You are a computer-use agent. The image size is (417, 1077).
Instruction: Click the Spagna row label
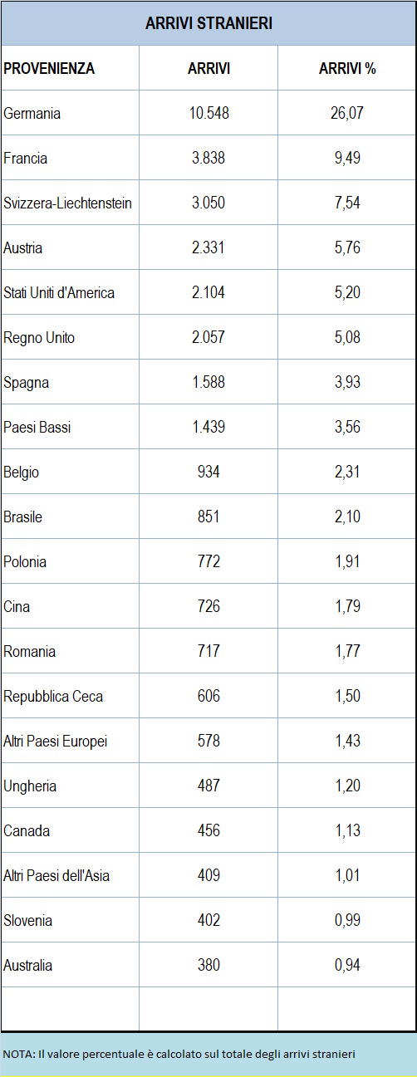coord(26,382)
